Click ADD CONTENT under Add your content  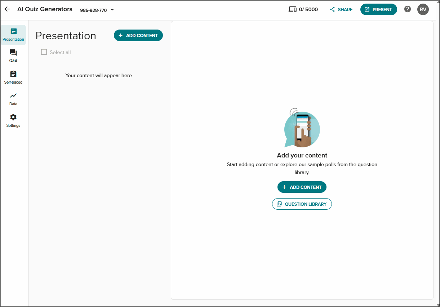coord(302,187)
